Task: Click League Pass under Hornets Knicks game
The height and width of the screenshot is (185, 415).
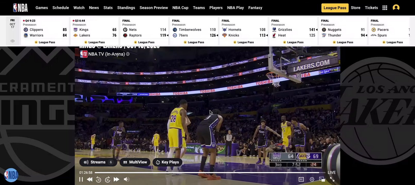Action: (244, 42)
